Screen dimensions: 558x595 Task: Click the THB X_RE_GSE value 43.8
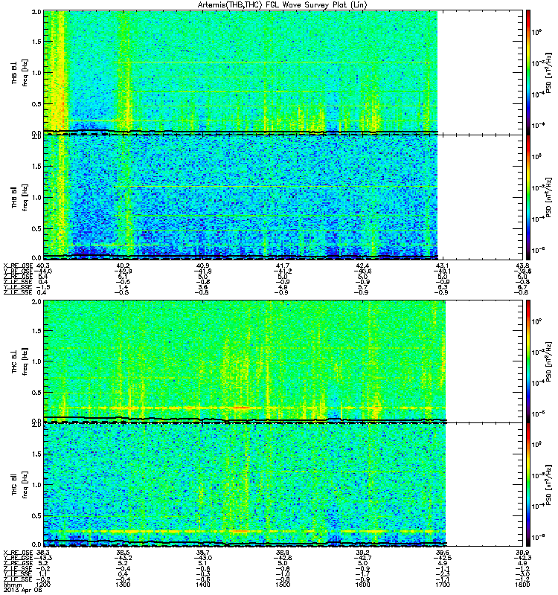[522, 266]
